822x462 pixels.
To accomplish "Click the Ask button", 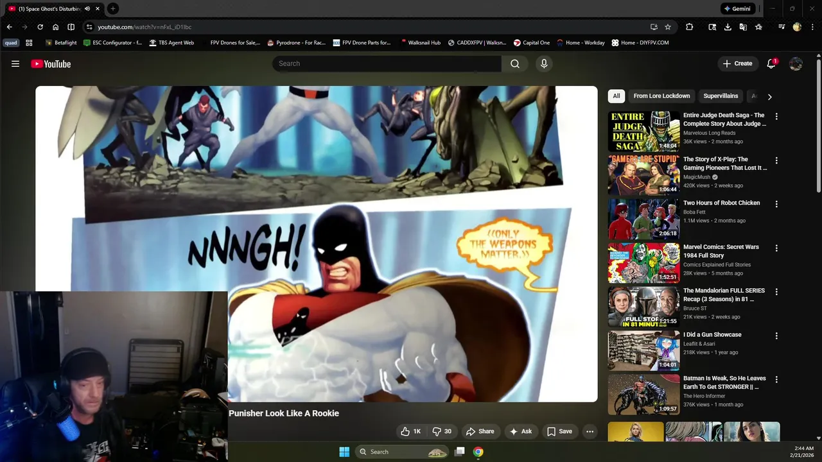I will pos(521,431).
